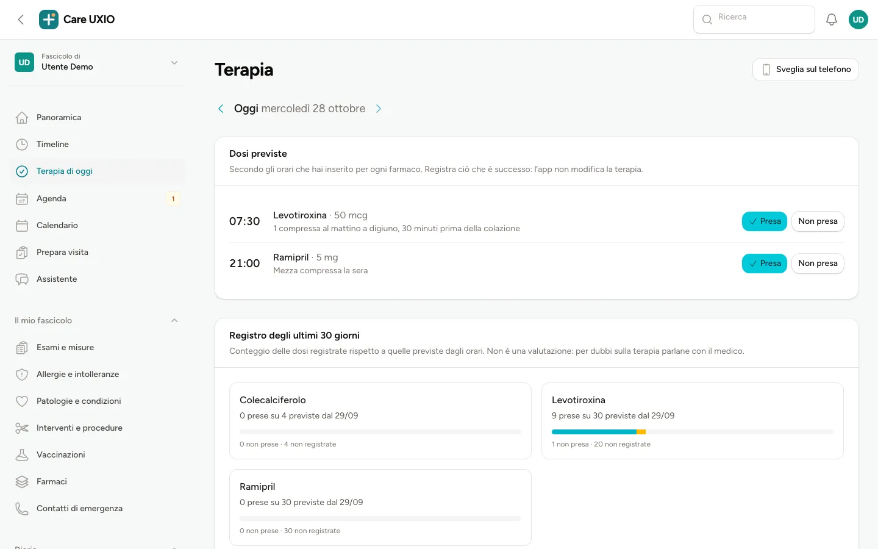Click the Calendario icon

pos(22,226)
